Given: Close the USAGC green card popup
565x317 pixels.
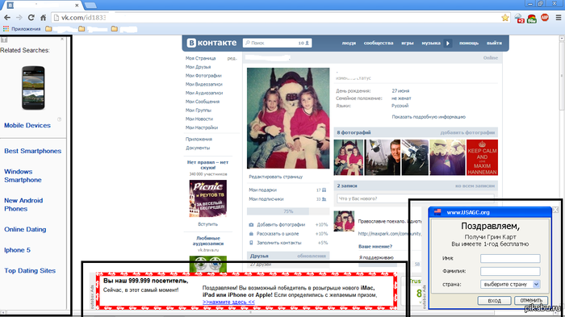Looking at the screenshot, I should tap(555, 209).
